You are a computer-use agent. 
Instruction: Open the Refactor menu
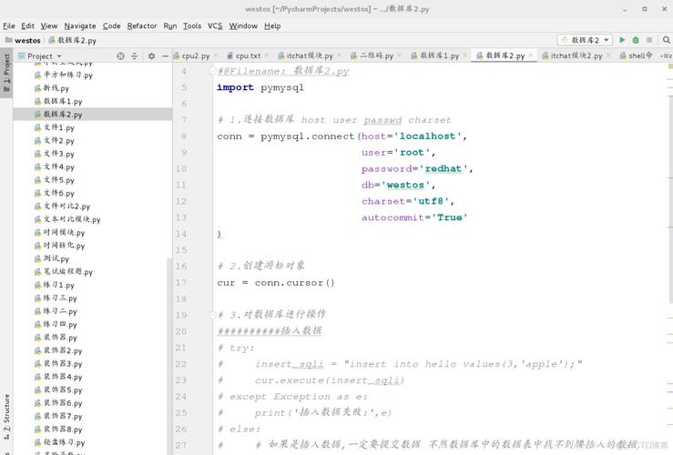click(x=142, y=25)
